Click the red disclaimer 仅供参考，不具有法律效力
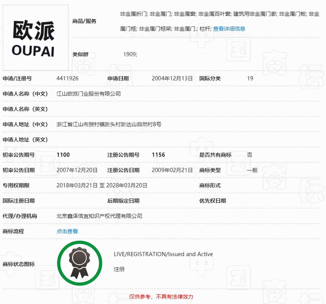Image resolution: width=326 pixels, height=304 pixels. pos(161,297)
